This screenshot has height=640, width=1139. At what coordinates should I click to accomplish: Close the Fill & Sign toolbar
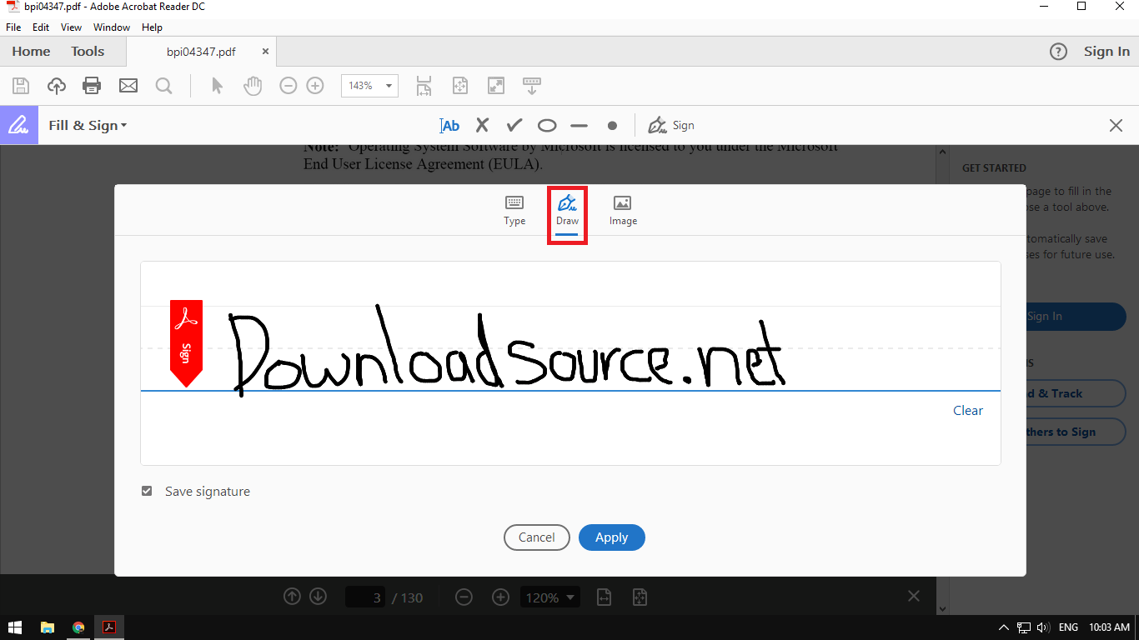[x=1116, y=126]
